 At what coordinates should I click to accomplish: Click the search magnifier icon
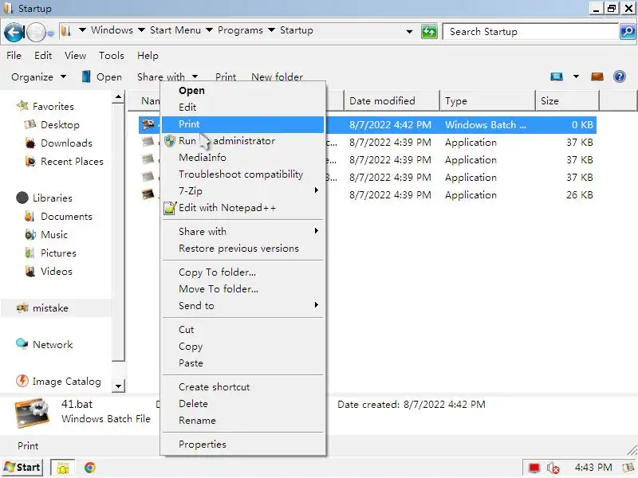628,31
